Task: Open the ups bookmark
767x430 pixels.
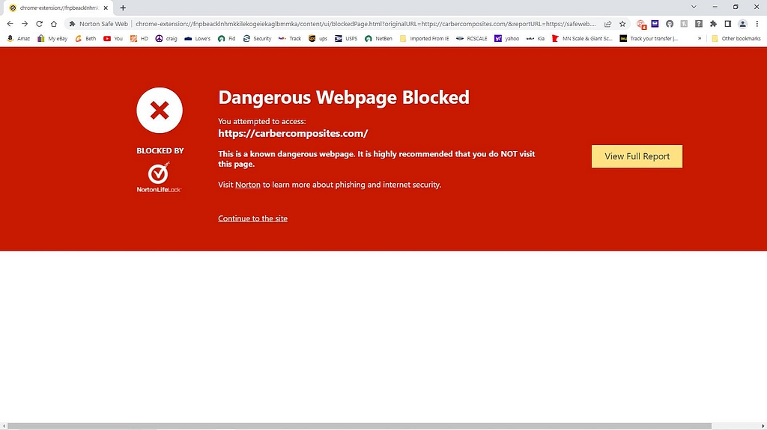Action: click(x=318, y=38)
